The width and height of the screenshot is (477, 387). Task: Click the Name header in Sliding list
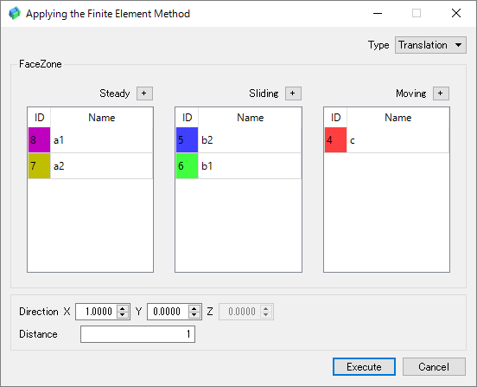coord(250,118)
